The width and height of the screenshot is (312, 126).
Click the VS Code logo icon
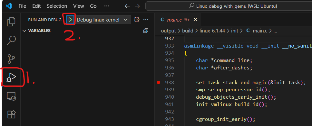click(9, 6)
